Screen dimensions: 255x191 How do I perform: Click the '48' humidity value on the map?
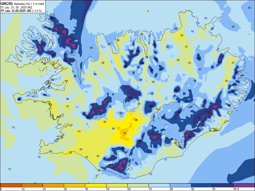coord(81,149)
